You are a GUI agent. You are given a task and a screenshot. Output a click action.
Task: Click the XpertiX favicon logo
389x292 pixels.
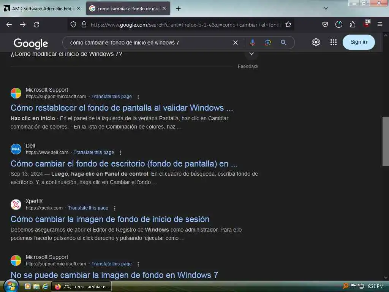(16, 205)
